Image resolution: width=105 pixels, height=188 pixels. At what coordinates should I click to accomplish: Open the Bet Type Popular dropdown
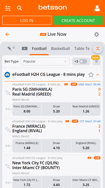(x=45, y=61)
